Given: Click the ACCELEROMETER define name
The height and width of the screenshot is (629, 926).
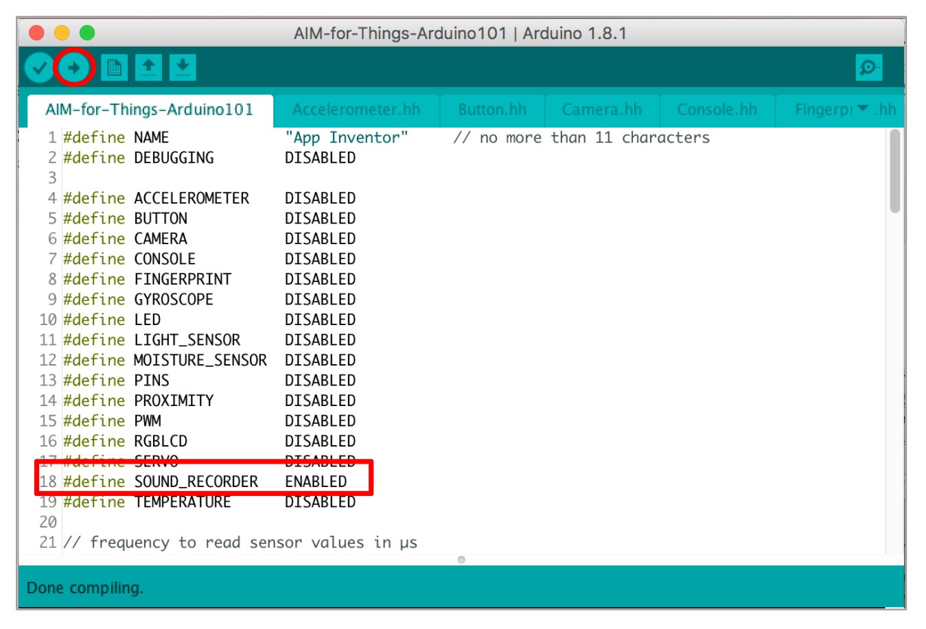Looking at the screenshot, I should [x=192, y=198].
